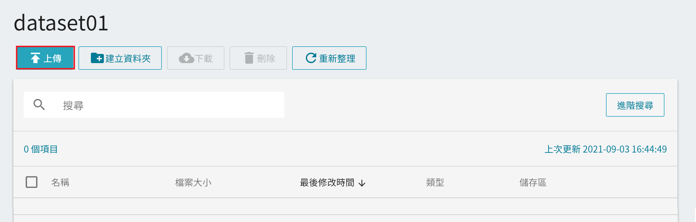Image resolution: width=696 pixels, height=222 pixels.
Task: Click the dataset01 page title
Action: 61,23
